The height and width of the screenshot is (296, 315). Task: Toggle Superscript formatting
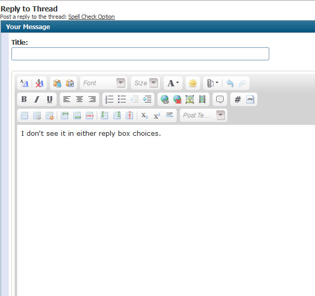[157, 115]
